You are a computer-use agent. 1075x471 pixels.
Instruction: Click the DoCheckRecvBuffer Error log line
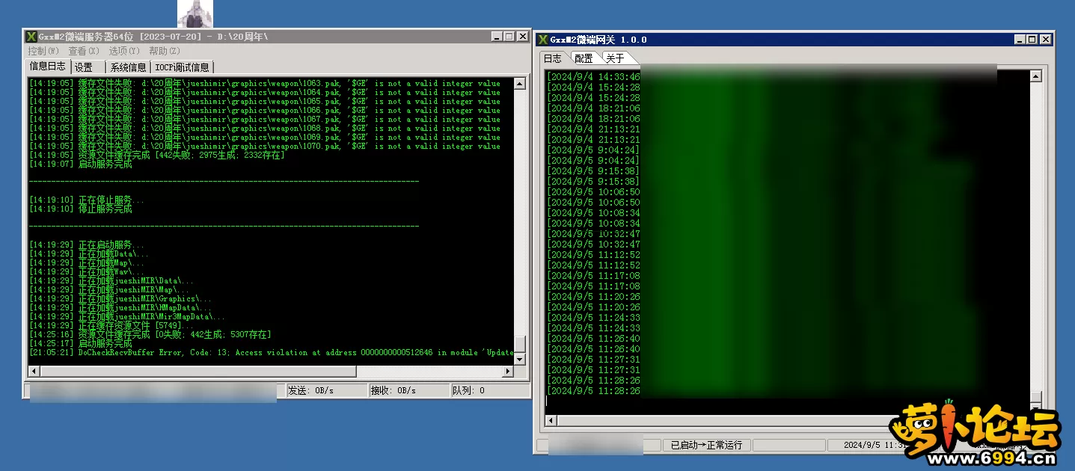coord(272,353)
